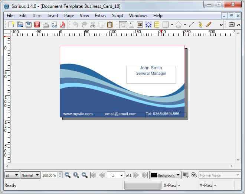This screenshot has width=245, height=194.
Task: Reset zoom to 100% with magnifier icon
Action: pyautogui.click(x=76, y=175)
